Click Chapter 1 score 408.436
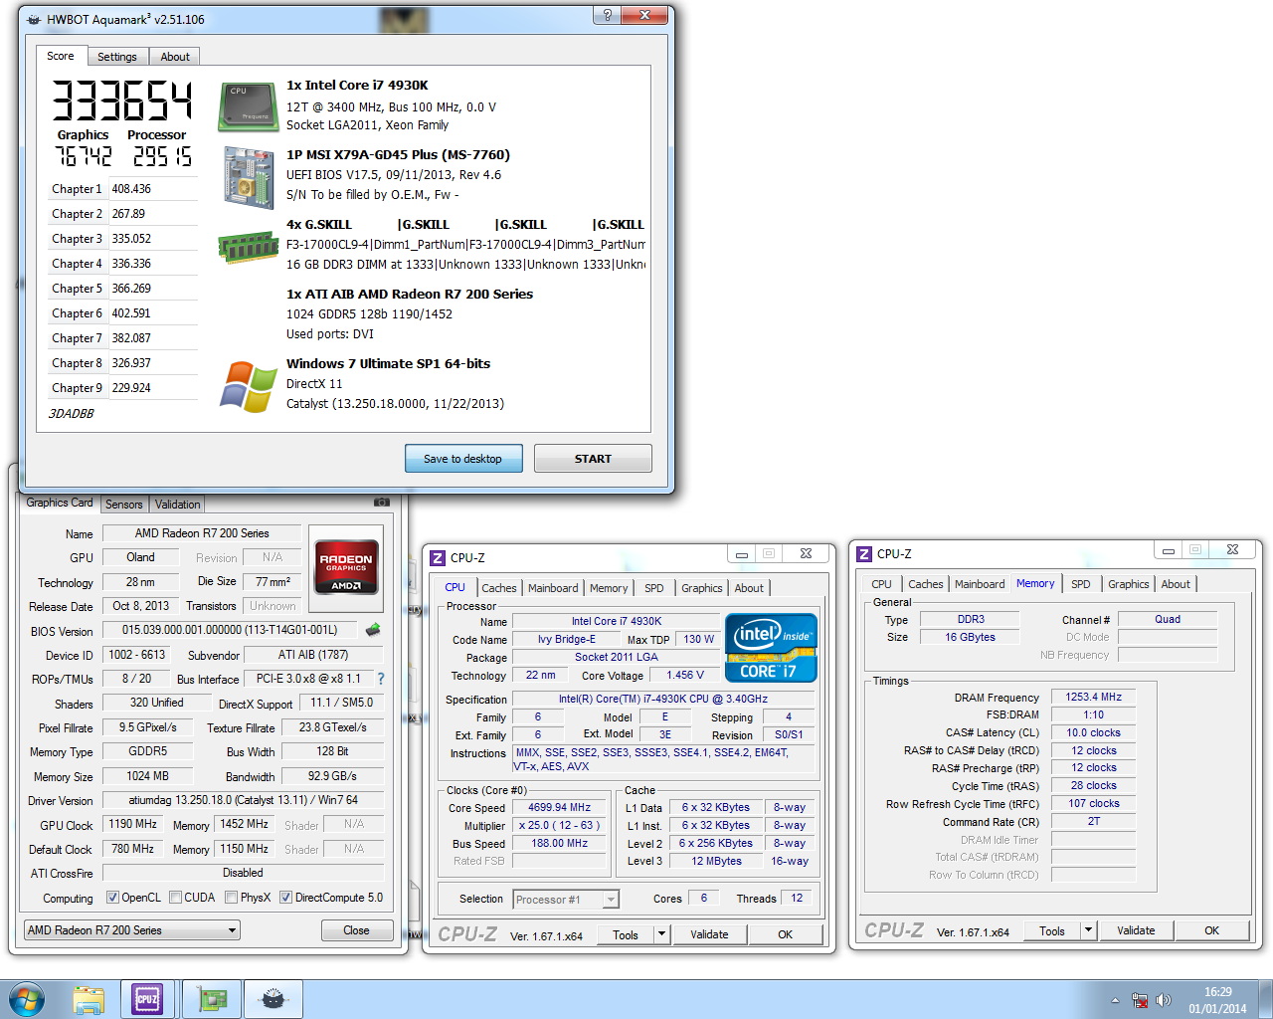Viewport: 1273px width, 1019px height. 131,189
